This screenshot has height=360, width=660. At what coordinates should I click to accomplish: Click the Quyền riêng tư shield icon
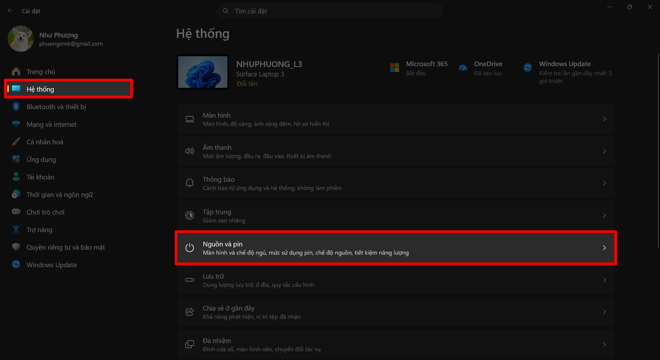tap(16, 247)
